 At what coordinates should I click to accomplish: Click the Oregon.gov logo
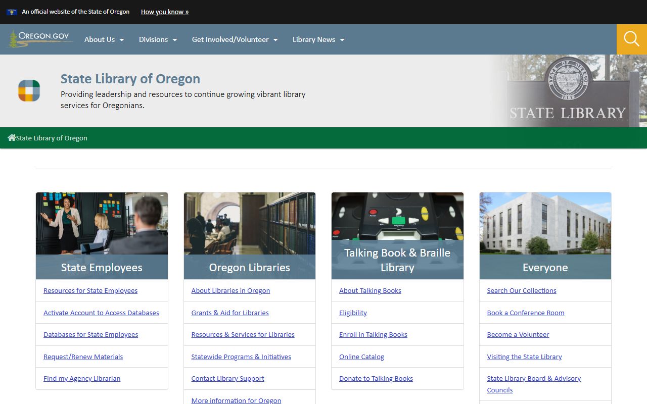40,39
